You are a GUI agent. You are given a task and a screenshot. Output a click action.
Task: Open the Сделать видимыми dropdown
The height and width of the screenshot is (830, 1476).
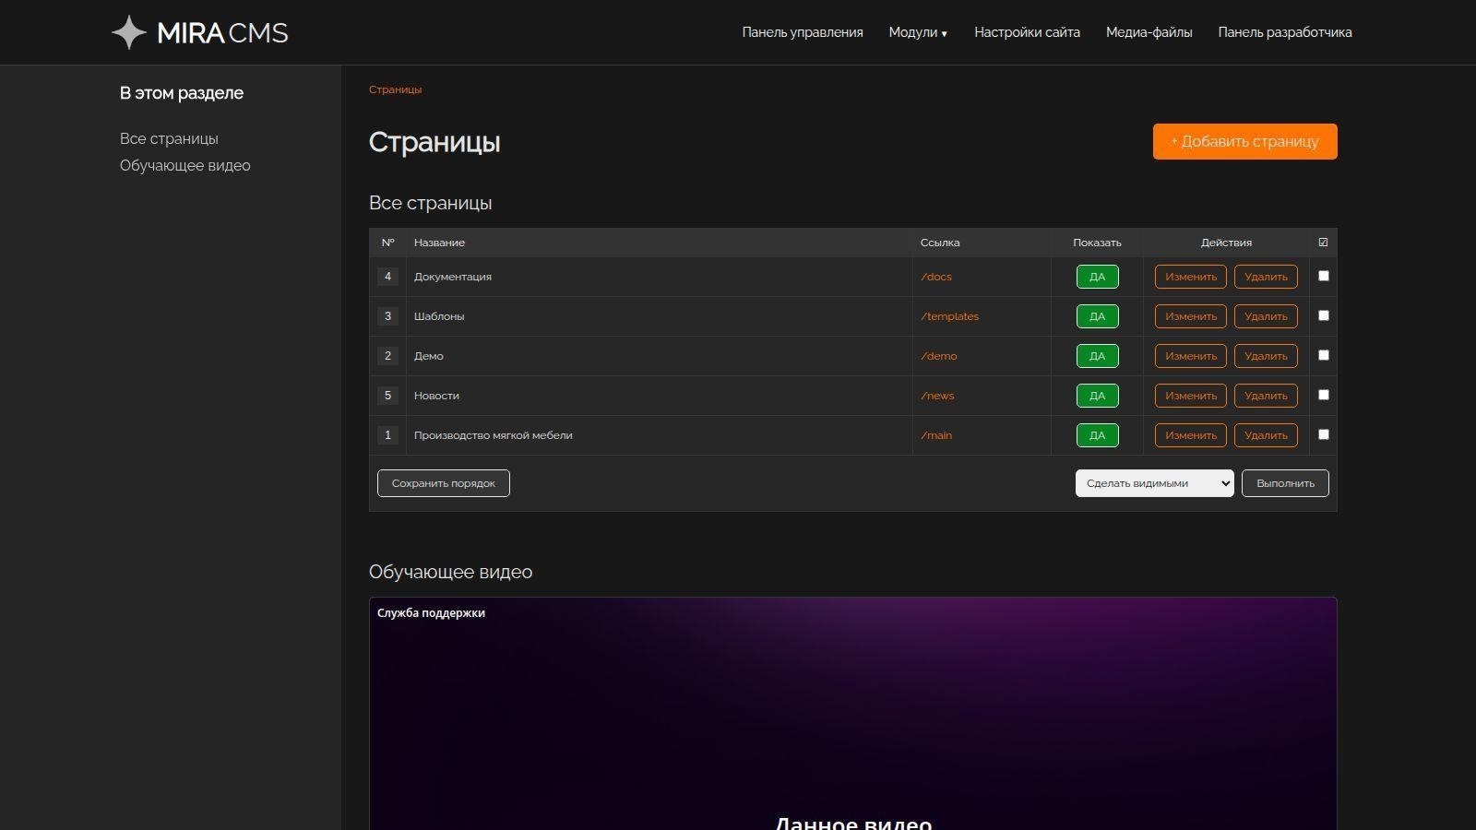1154,483
